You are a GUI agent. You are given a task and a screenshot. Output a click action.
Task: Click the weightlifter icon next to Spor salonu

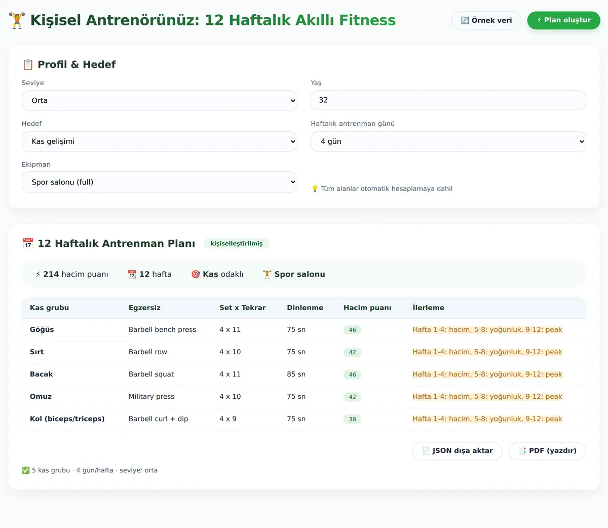coord(267,274)
